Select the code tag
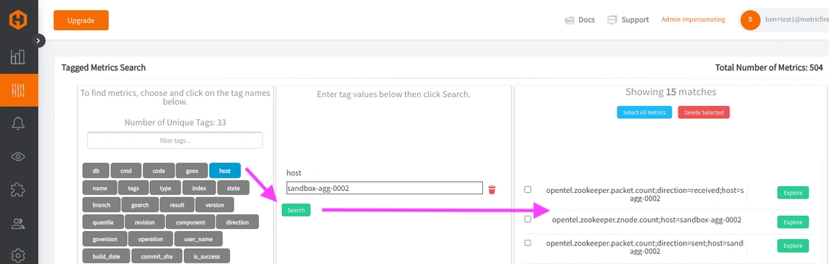Viewport: 829px width, 264px height. pos(159,170)
